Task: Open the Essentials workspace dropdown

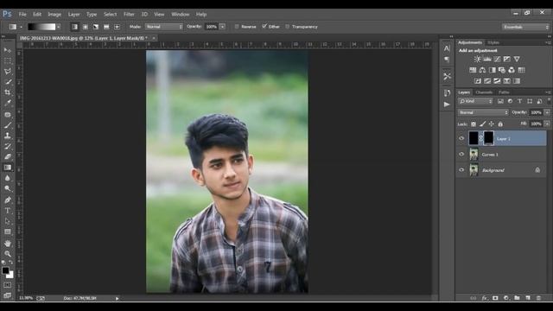Action: 525,27
